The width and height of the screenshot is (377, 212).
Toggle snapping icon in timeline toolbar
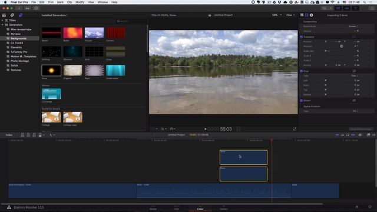tap(353, 135)
